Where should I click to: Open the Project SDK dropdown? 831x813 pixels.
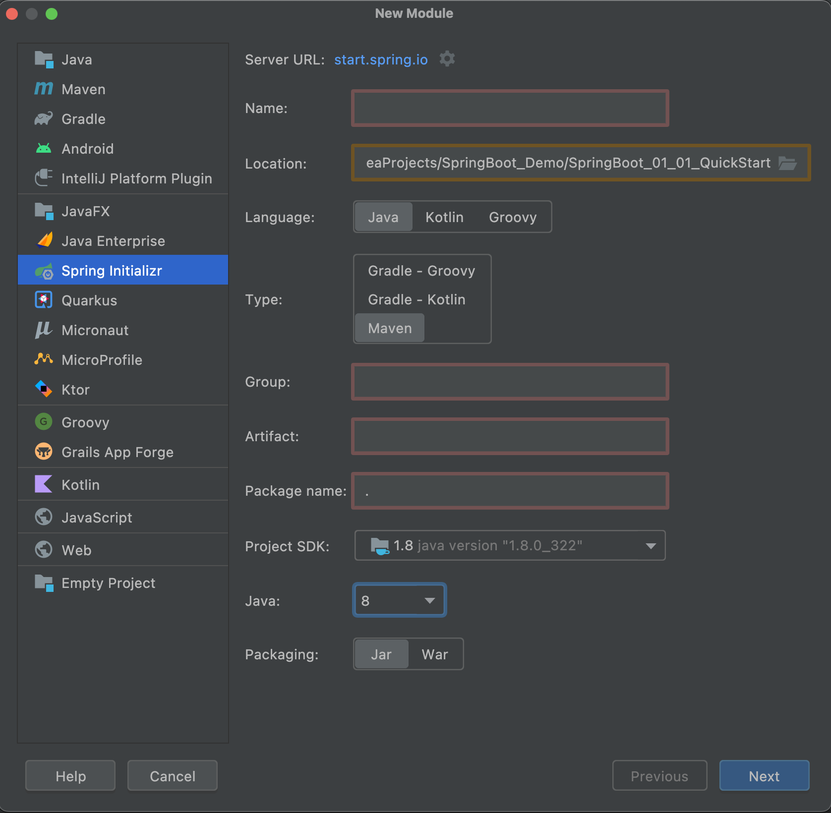(510, 545)
